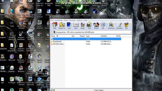
Task: Sort by the Name column header
Action: (53, 36)
